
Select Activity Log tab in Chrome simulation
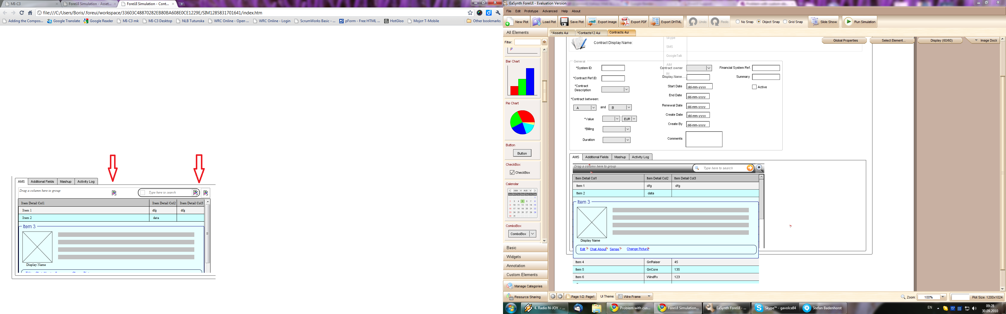(86, 182)
